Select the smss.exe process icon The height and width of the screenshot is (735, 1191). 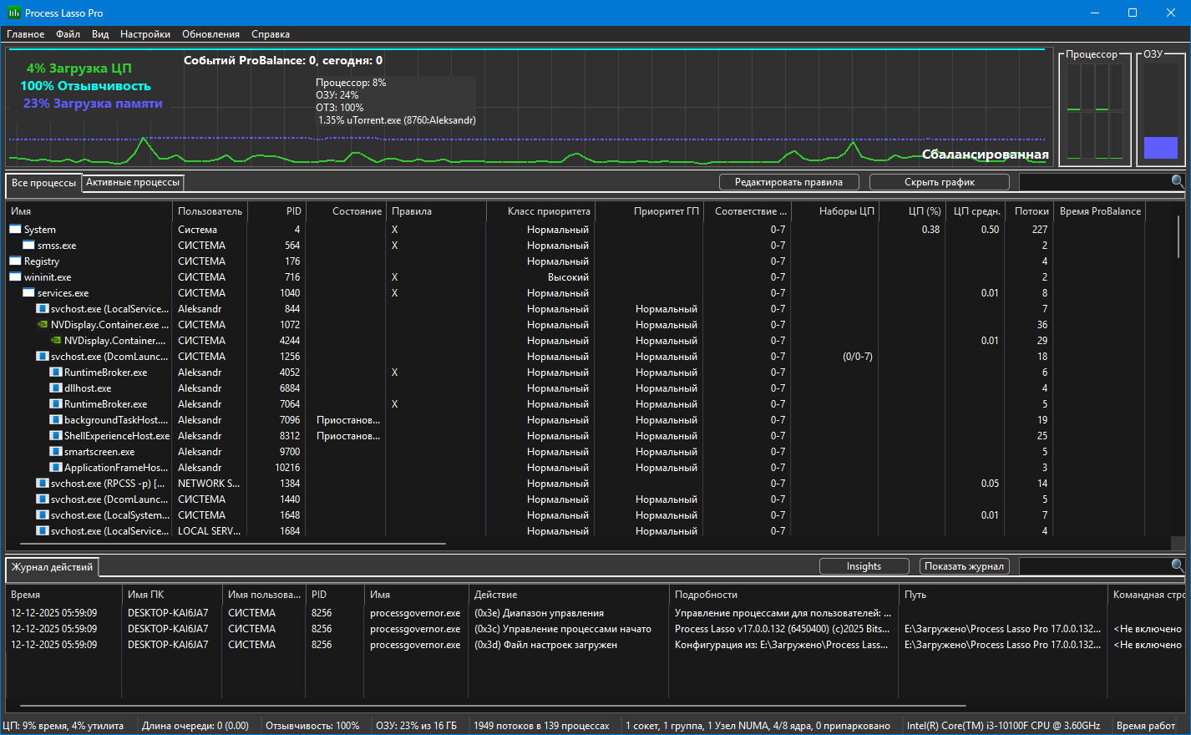click(x=29, y=246)
